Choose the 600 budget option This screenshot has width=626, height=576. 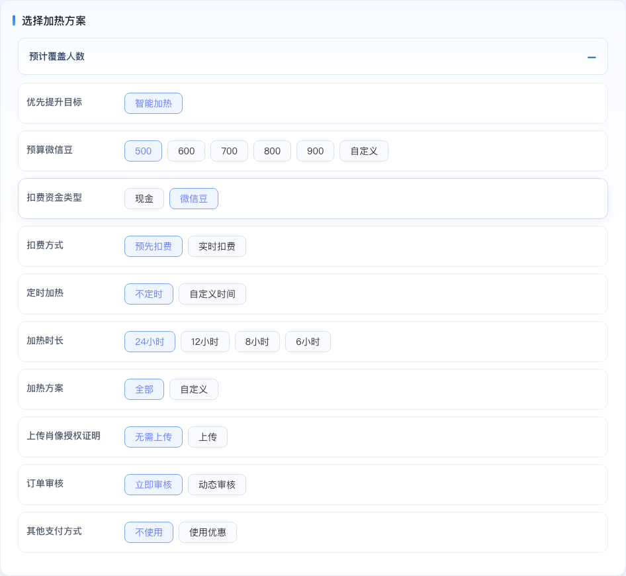click(x=186, y=151)
